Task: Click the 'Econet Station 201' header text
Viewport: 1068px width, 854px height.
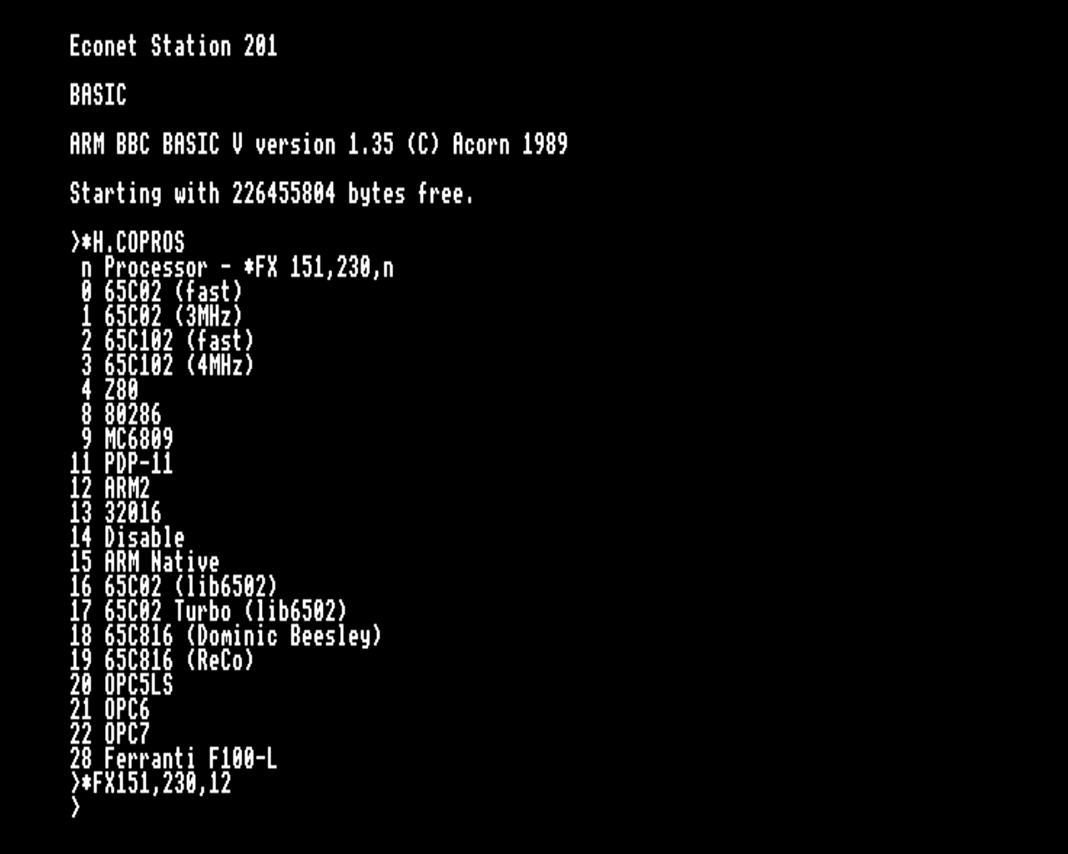Action: (173, 46)
